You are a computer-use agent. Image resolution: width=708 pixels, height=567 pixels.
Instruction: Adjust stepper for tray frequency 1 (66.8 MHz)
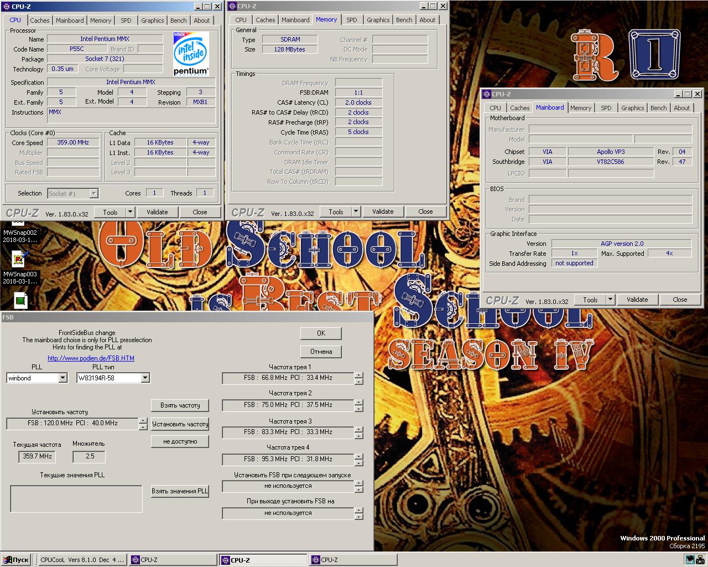pos(359,378)
